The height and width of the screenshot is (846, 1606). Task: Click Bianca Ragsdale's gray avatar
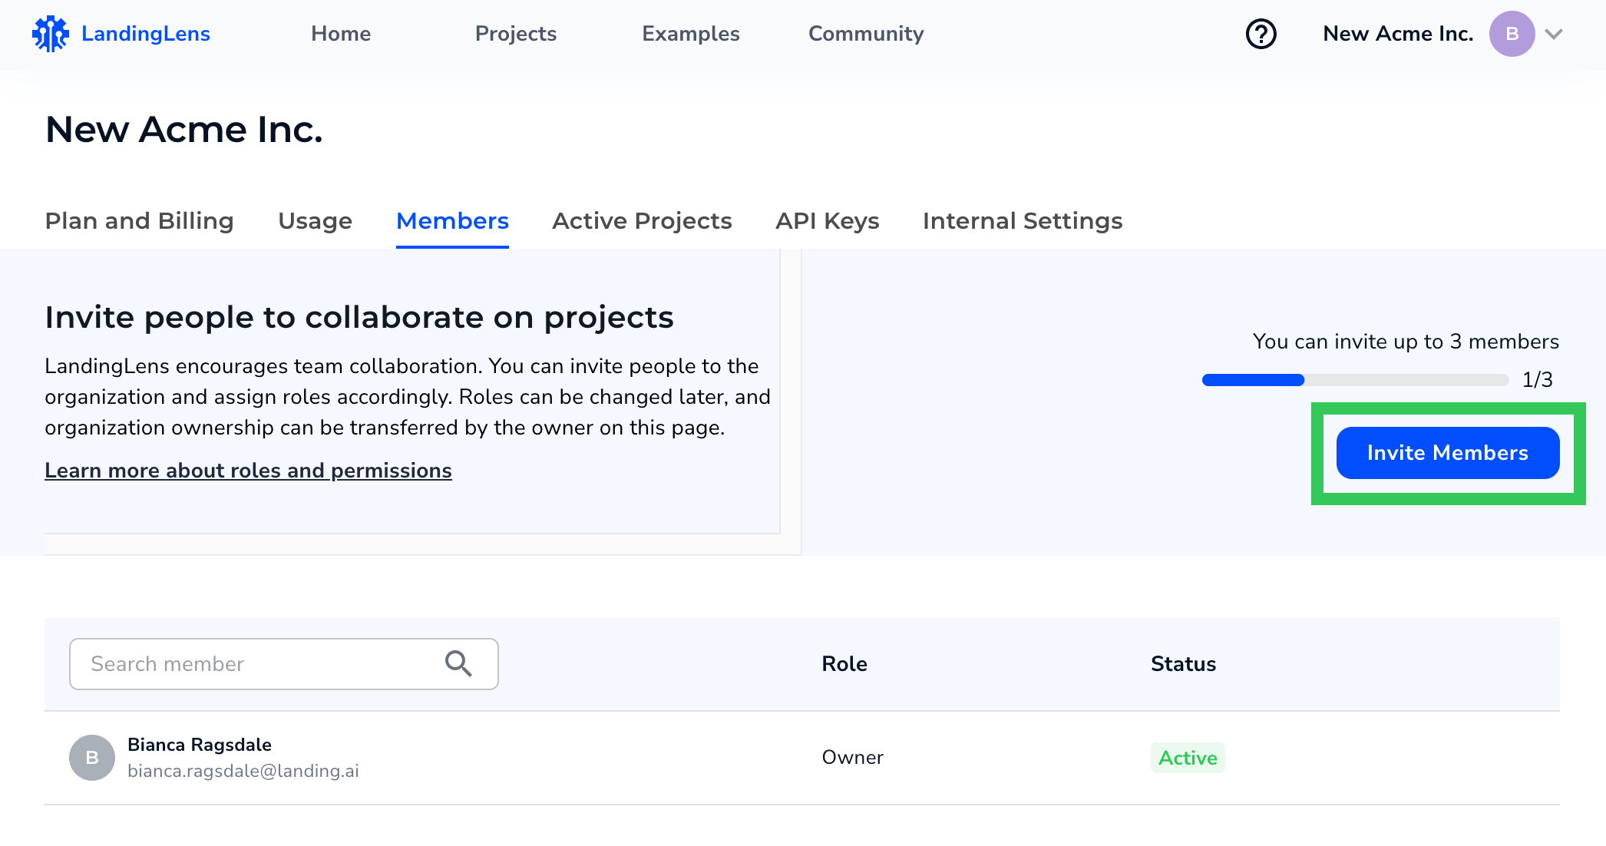click(92, 758)
